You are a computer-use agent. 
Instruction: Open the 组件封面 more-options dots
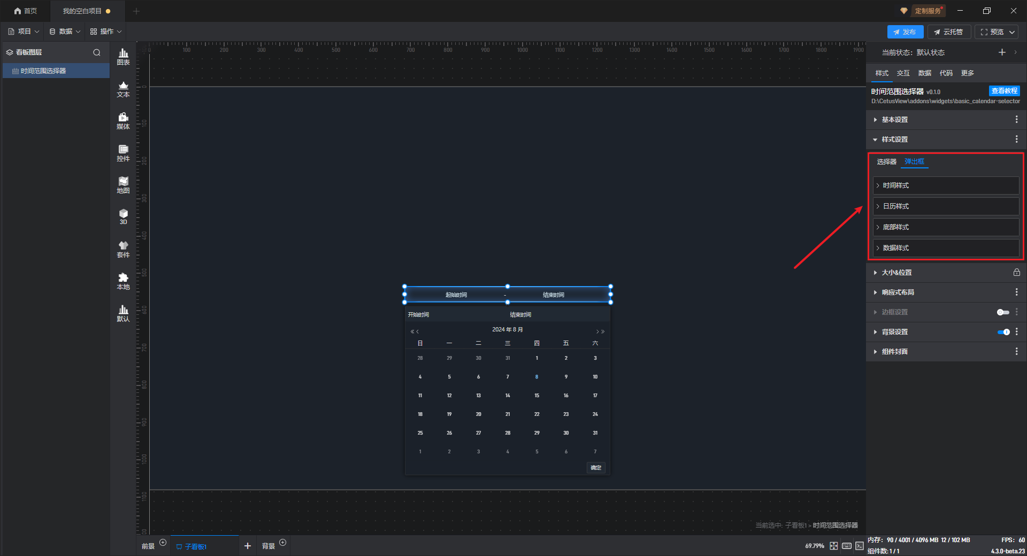coord(1016,352)
